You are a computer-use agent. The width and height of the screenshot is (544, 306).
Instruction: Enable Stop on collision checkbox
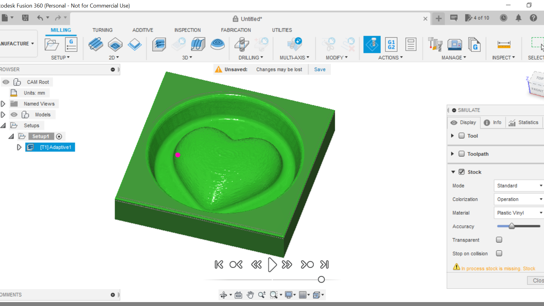tap(499, 253)
